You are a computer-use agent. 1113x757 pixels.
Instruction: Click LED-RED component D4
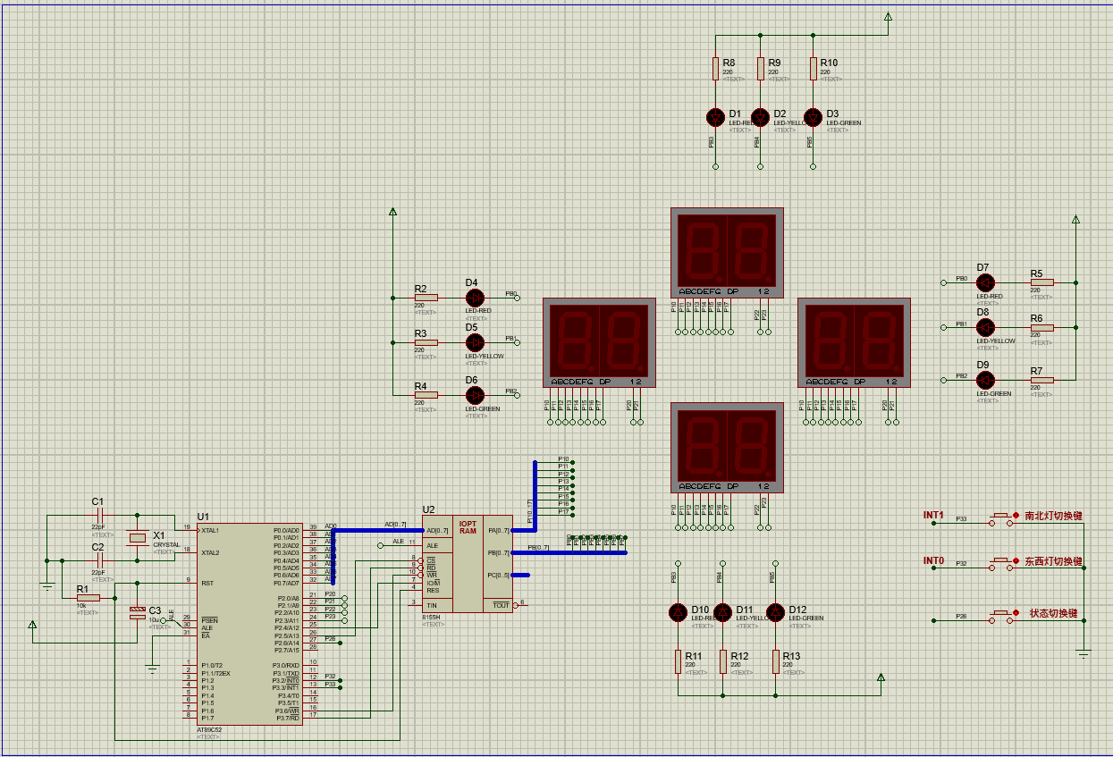pyautogui.click(x=475, y=297)
